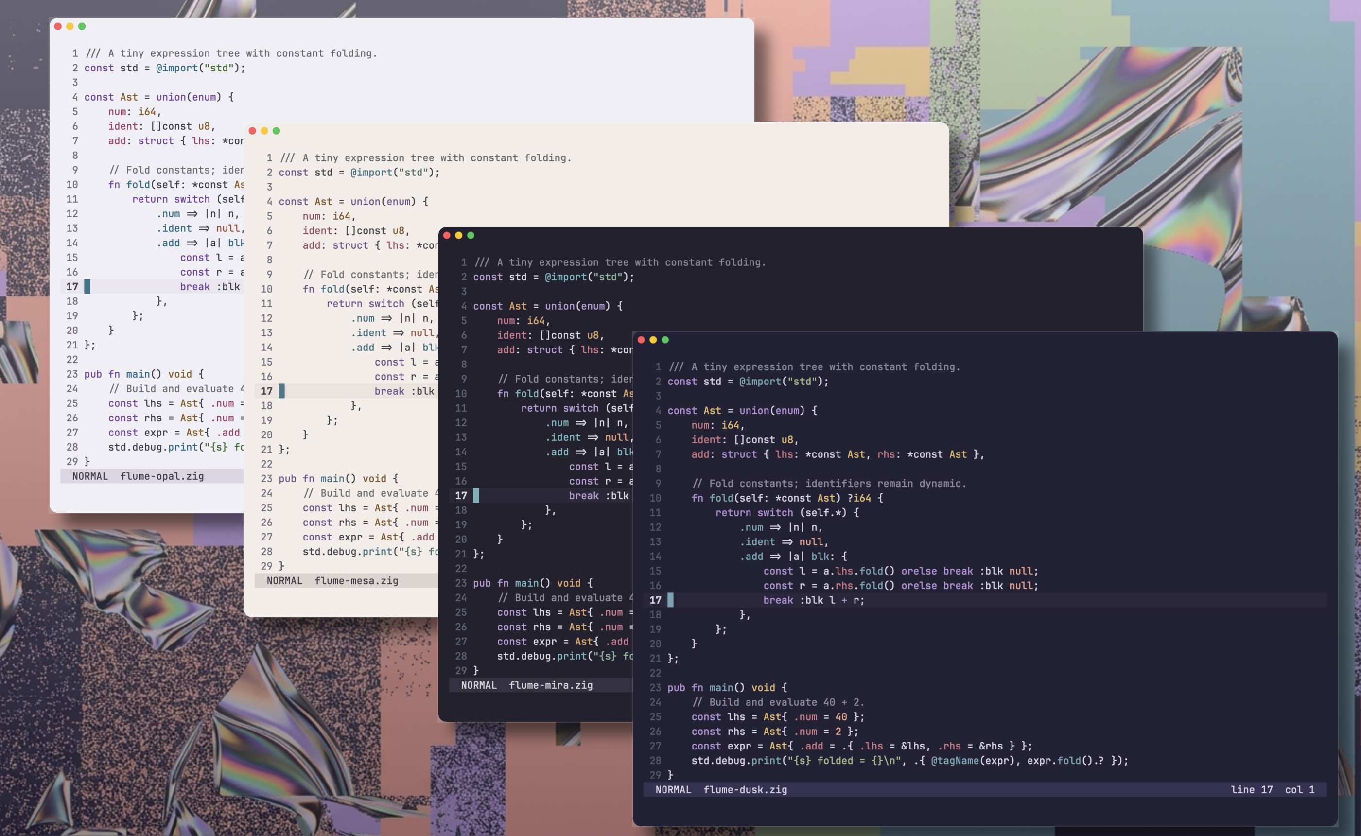
Task: Click "a.rhs.fold()" on line 16 of flume-dusk.zig
Action: point(859,586)
